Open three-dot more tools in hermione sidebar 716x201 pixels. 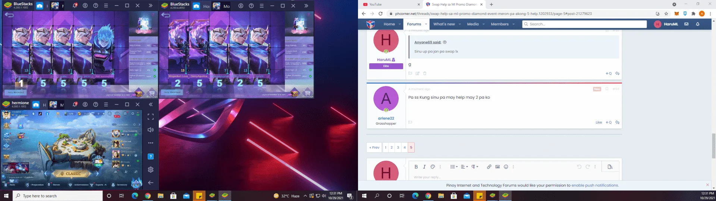[x=151, y=143]
